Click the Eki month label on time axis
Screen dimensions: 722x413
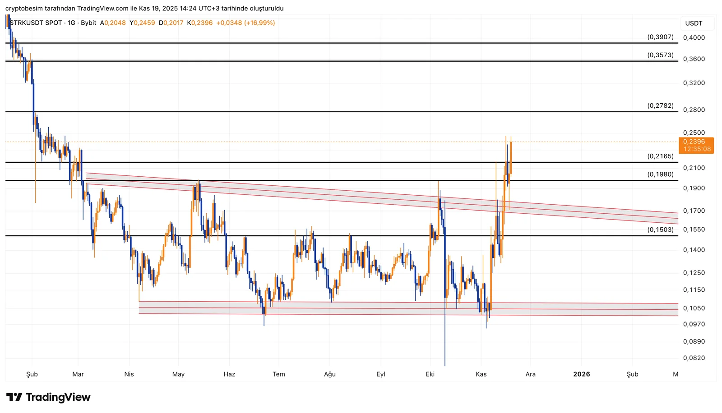[430, 374]
